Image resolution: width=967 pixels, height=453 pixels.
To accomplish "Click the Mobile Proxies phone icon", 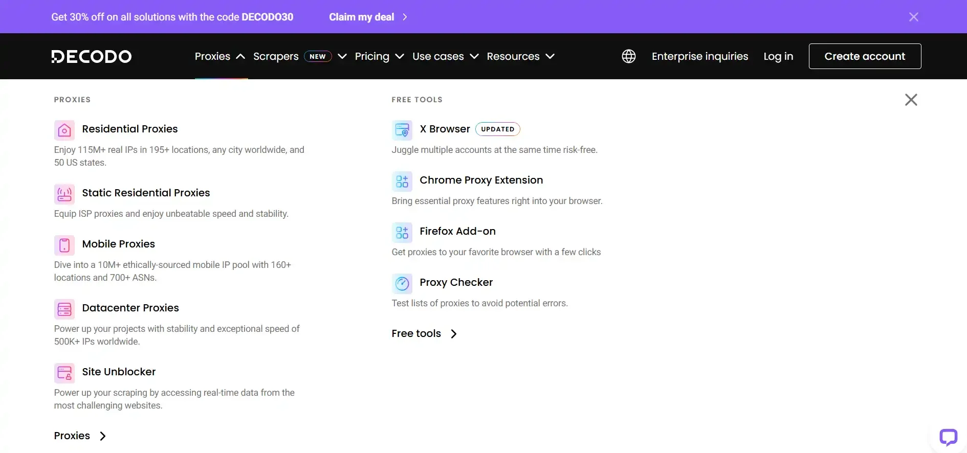I will click(64, 245).
